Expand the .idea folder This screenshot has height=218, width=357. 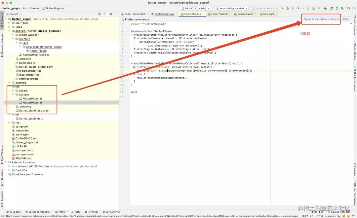(9, 27)
